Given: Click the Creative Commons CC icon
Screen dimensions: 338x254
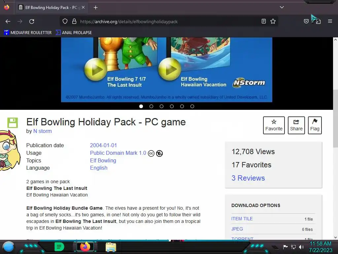Looking at the screenshot, I should click(151, 153).
